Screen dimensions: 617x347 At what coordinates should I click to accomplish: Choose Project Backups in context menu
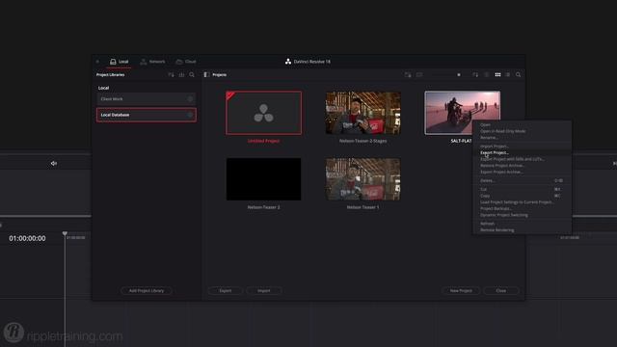522,208
